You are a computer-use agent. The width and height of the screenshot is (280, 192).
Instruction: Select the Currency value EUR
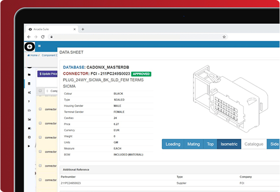point(116,130)
